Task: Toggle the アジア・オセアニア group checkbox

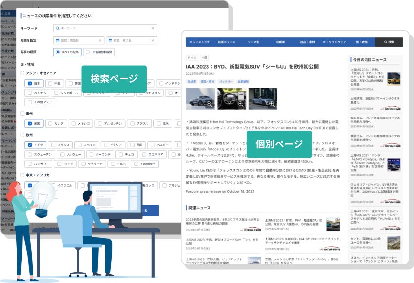Action: pyautogui.click(x=23, y=73)
